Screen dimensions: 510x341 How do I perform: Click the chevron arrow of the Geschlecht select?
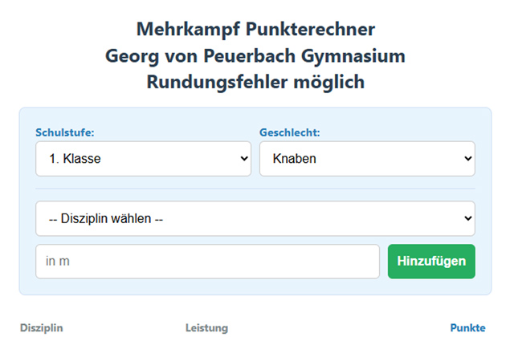coord(468,159)
